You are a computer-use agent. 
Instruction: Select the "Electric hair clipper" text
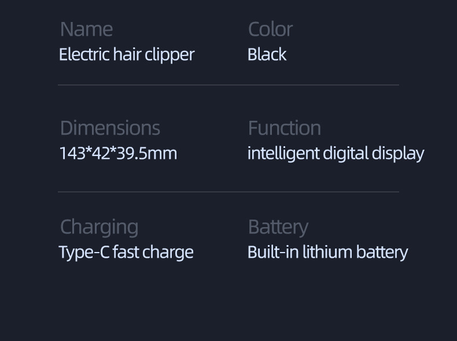127,54
